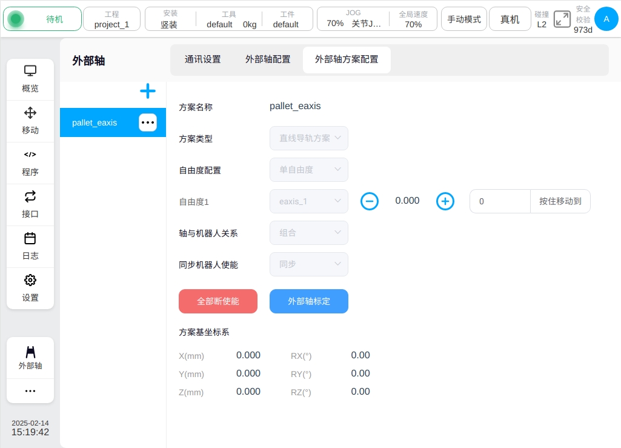Open pallet_eaxis item options menu
Viewport: 621px width, 448px height.
point(148,122)
